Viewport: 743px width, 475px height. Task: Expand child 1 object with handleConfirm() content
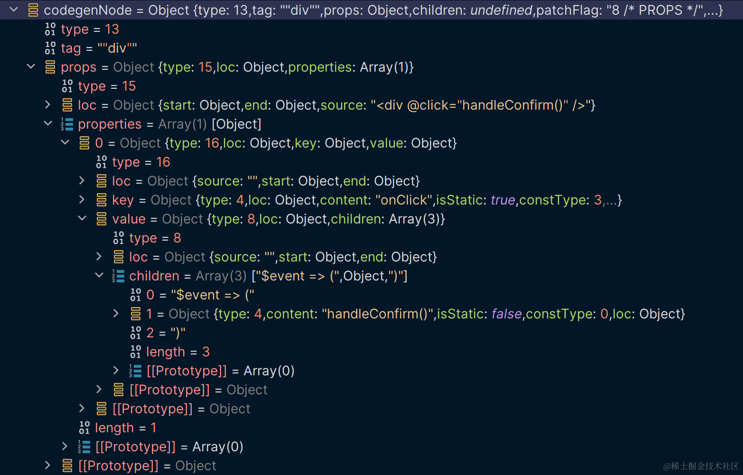click(x=116, y=313)
